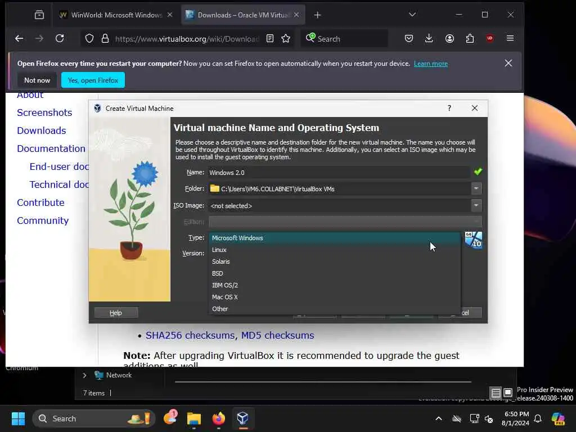Image resolution: width=576 pixels, height=432 pixels.
Task: Go back in Firefox
Action: [x=19, y=38]
